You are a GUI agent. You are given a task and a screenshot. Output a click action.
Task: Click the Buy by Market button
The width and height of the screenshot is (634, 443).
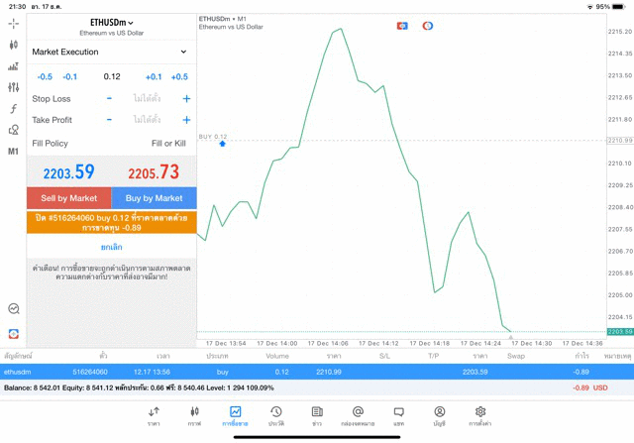154,198
